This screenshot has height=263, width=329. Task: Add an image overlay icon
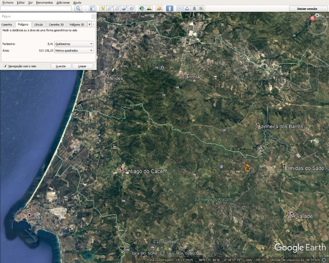[x=124, y=8]
